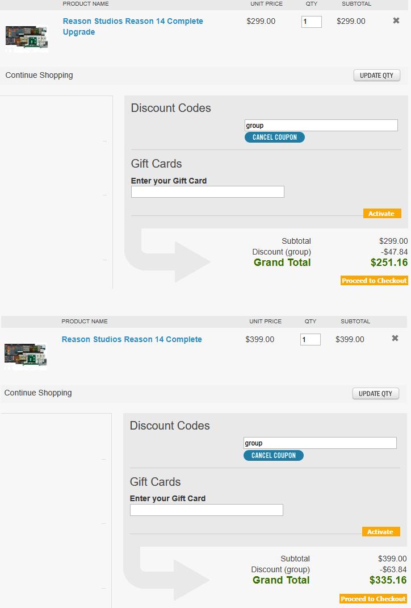This screenshot has height=608, width=411.
Task: Click quantity field for Reason 14 Complete
Action: (311, 339)
